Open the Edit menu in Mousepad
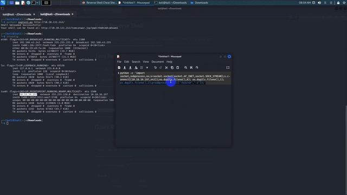Screen dimensions: 347x195 126,62
